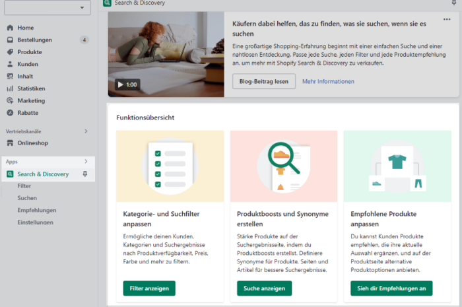Click the magnifier illustration on the Produktboosts card
Image resolution: width=462 pixels, height=307 pixels.
click(x=283, y=166)
